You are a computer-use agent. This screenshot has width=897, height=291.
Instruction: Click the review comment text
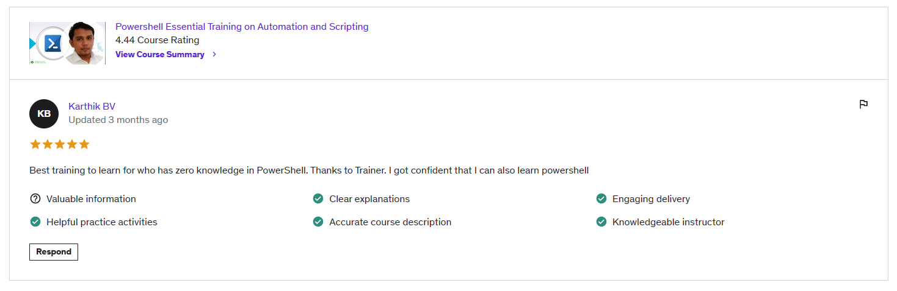click(x=308, y=170)
